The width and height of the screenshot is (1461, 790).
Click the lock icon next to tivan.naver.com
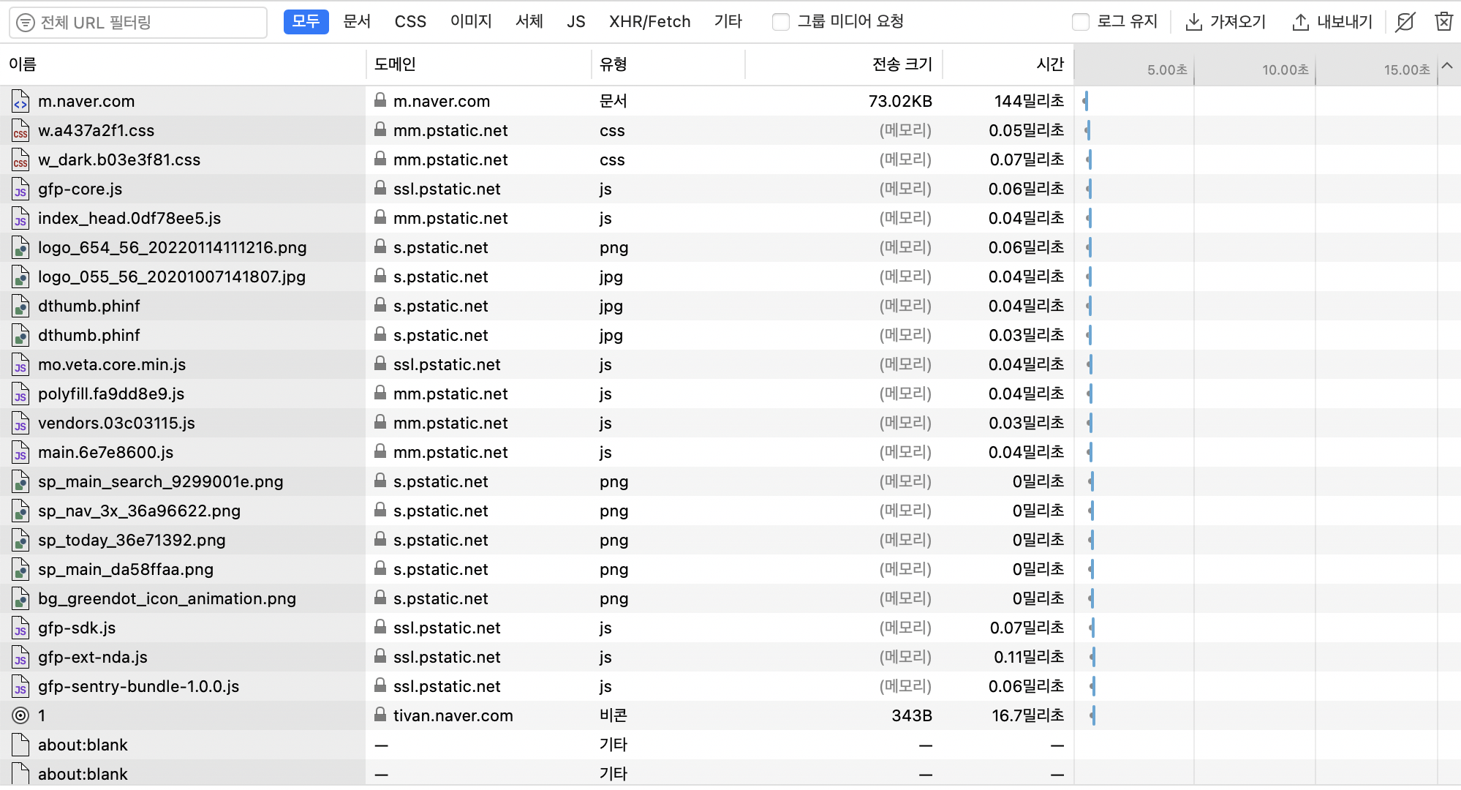pos(380,715)
